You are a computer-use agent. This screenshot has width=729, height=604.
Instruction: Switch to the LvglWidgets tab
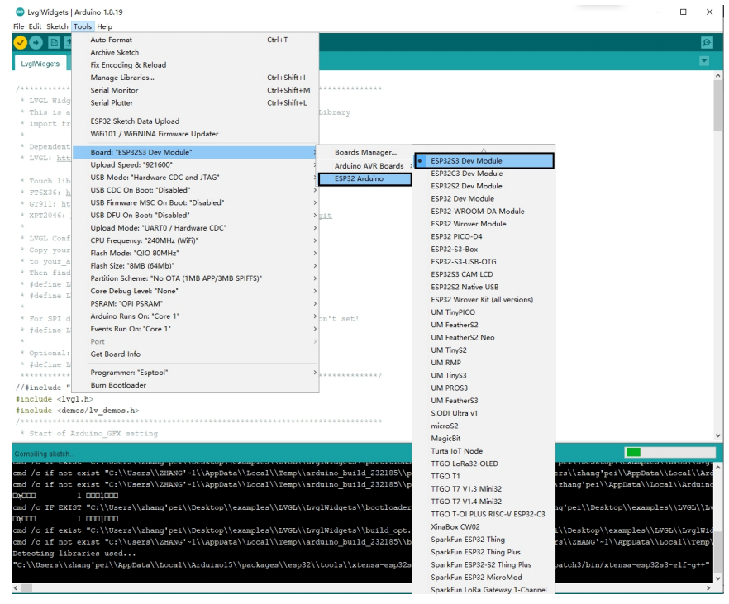(x=40, y=63)
